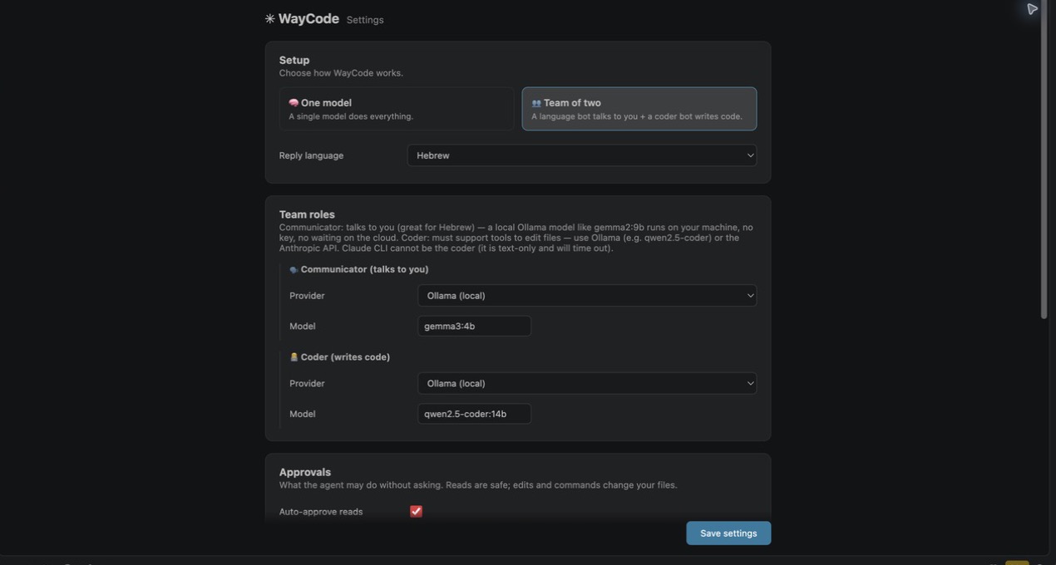1056x565 pixels.
Task: Save changes with the Save settings button
Action: click(728, 533)
